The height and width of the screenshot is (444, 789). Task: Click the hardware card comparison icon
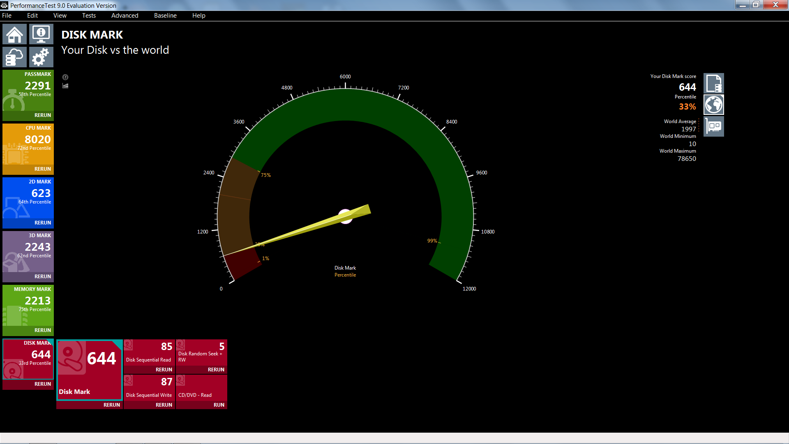(x=714, y=126)
